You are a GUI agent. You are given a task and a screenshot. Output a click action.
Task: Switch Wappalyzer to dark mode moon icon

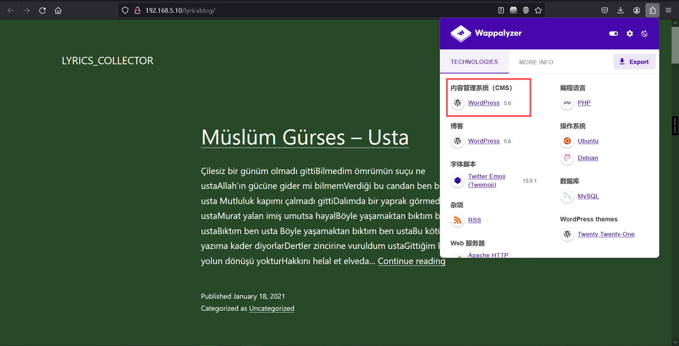point(645,34)
